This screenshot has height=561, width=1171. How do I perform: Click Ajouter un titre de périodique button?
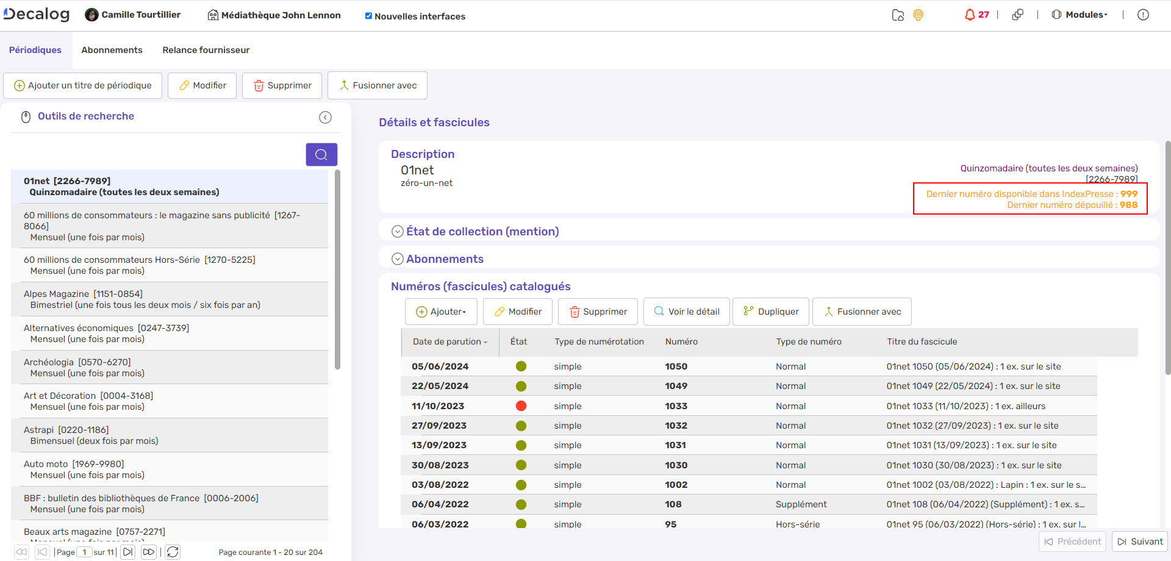click(x=82, y=85)
